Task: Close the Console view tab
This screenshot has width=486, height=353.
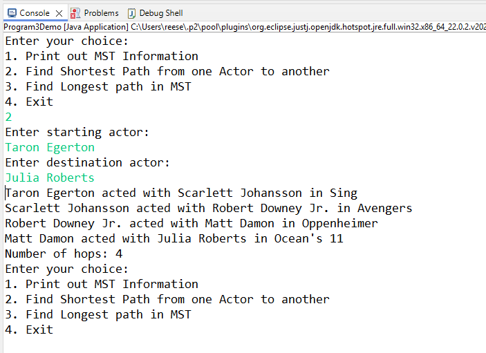Action: 59,13
